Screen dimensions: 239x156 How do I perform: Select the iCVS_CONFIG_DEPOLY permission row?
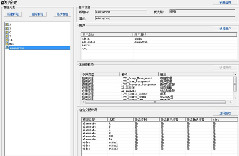157,94
